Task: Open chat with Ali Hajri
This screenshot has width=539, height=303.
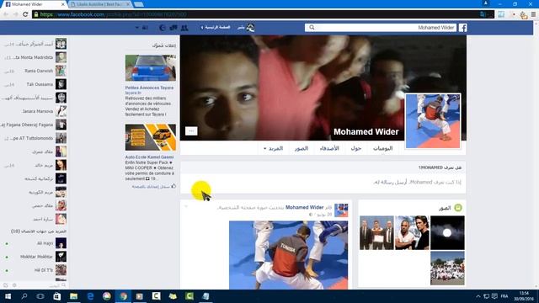Action: [x=34, y=243]
